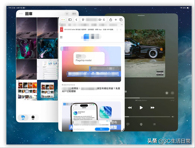Open a new Safari tab with plus

[116, 20]
